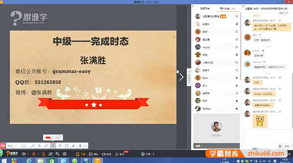Open the emoji picker beside send
The width and height of the screenshot is (293, 163).
point(280,146)
